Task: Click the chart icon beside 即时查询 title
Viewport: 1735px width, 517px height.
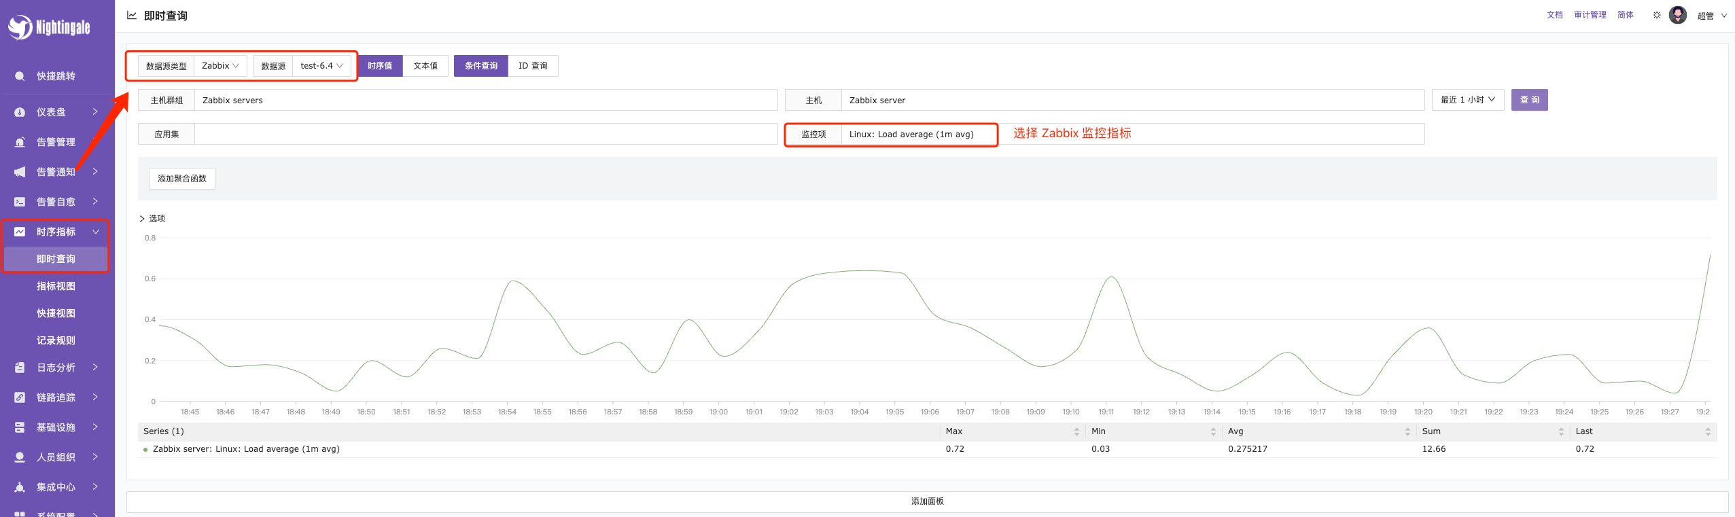Action: [132, 15]
